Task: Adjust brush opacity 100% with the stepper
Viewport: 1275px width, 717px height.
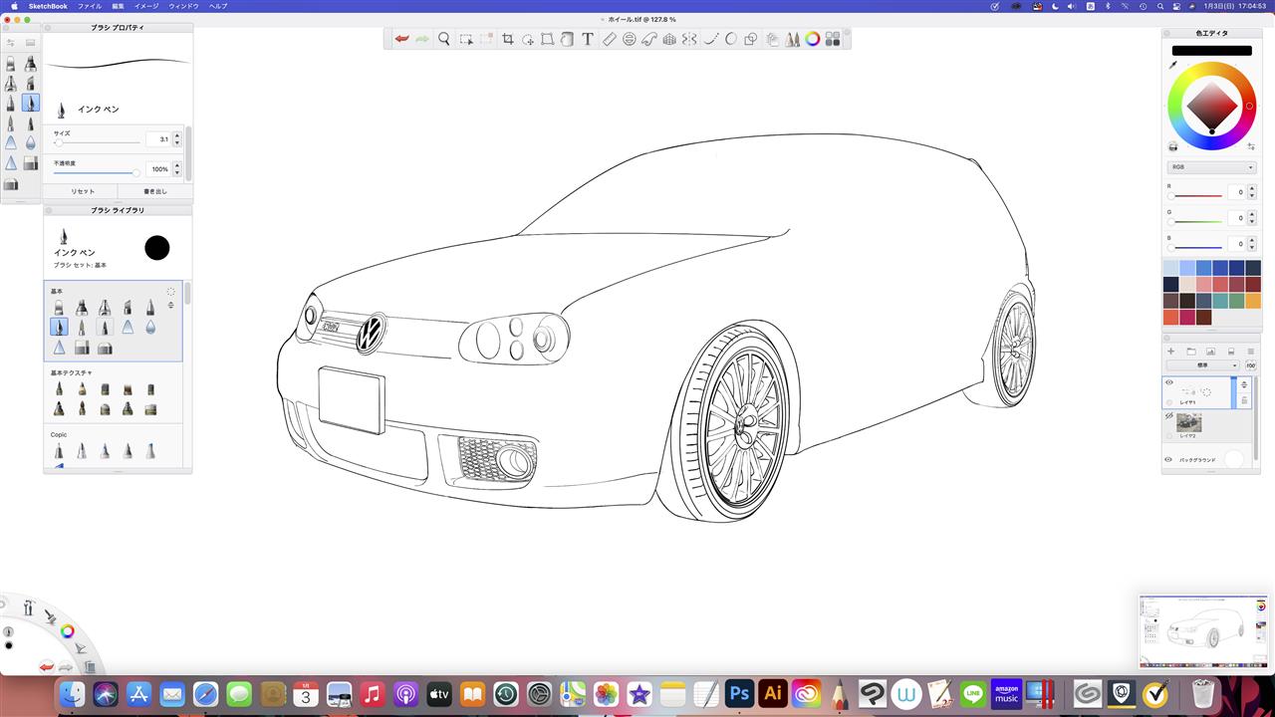Action: [x=177, y=169]
